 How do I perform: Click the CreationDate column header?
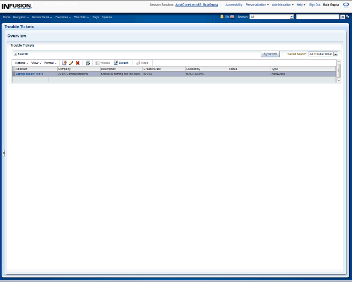[164, 69]
